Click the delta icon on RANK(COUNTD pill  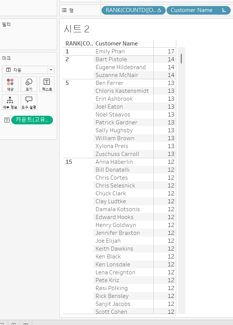(x=159, y=10)
